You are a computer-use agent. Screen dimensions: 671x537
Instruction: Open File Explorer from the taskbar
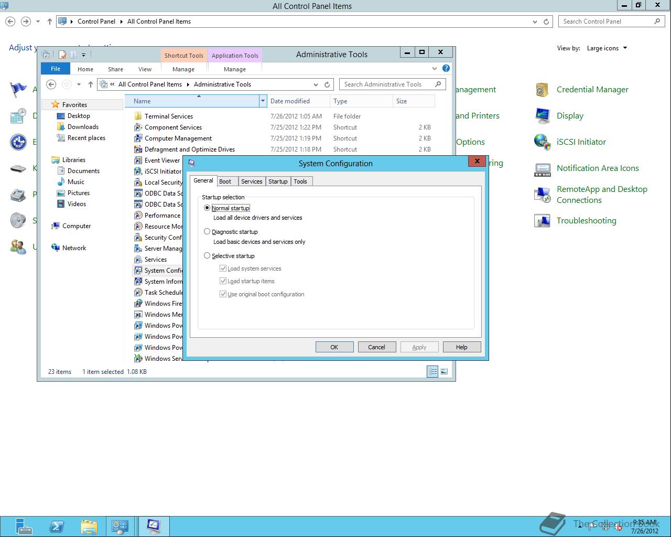pyautogui.click(x=89, y=527)
